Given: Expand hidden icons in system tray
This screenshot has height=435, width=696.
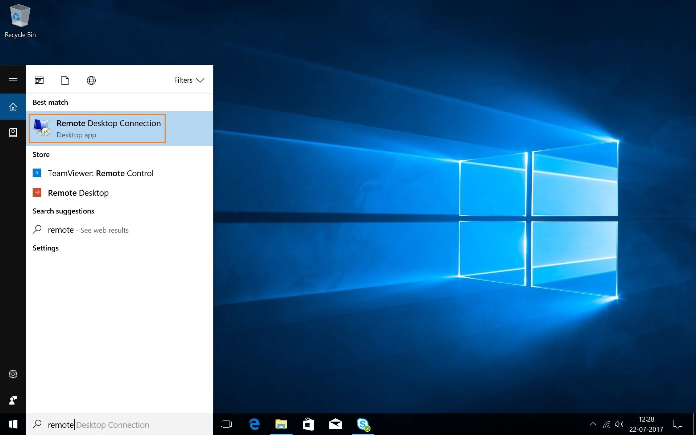Looking at the screenshot, I should pos(593,424).
